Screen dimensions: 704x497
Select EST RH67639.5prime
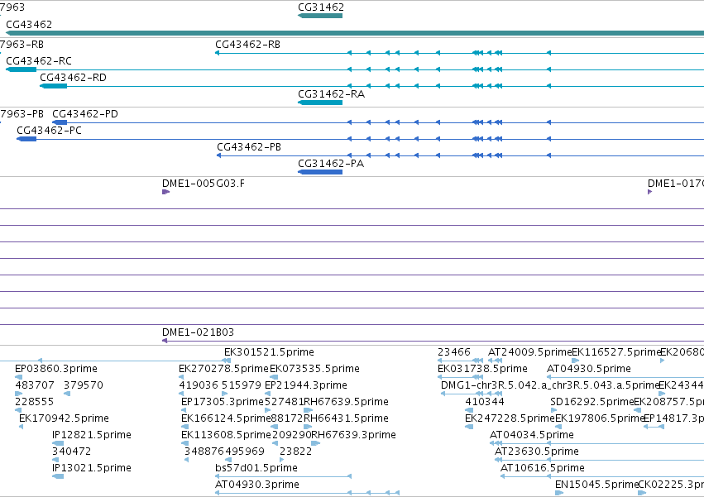(x=346, y=402)
